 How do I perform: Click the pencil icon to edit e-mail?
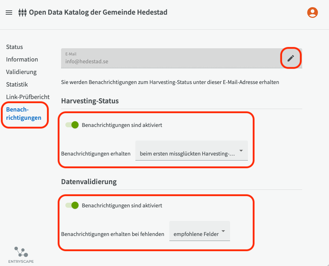point(291,58)
